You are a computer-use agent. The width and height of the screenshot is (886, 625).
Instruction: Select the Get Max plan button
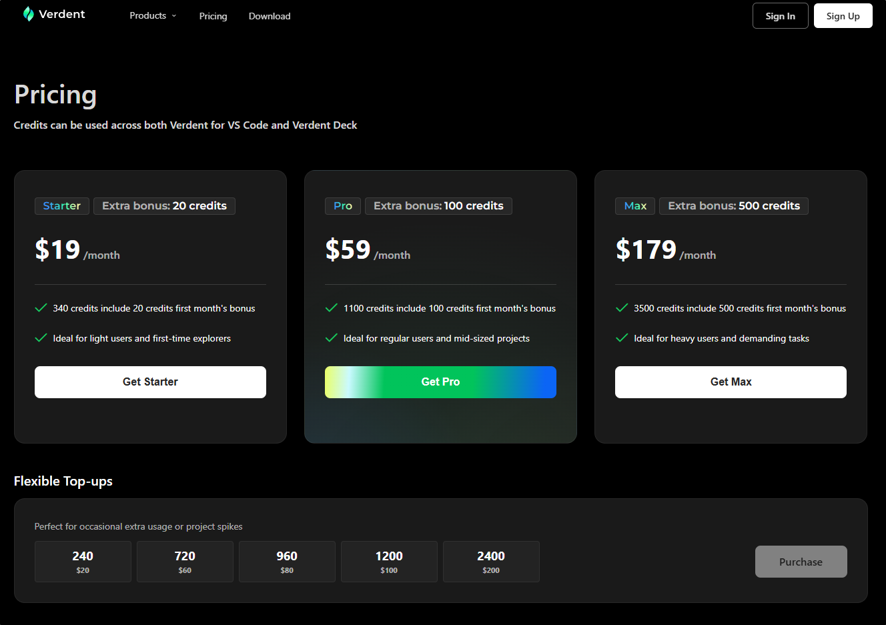click(x=731, y=382)
